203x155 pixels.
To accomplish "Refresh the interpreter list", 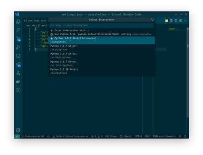I will 152,20.
